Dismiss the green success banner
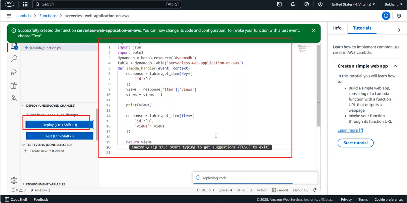Viewport: 407px width, 203px height. point(313,30)
